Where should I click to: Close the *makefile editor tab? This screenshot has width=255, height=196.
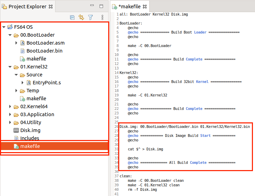tap(145, 7)
